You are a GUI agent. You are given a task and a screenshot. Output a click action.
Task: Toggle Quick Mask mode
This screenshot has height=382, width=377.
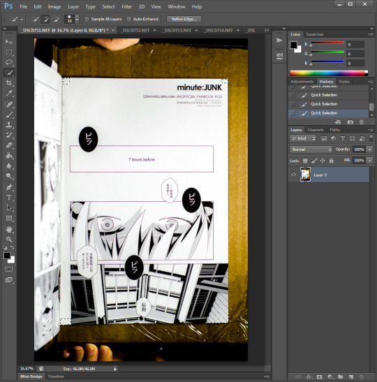click(x=9, y=269)
